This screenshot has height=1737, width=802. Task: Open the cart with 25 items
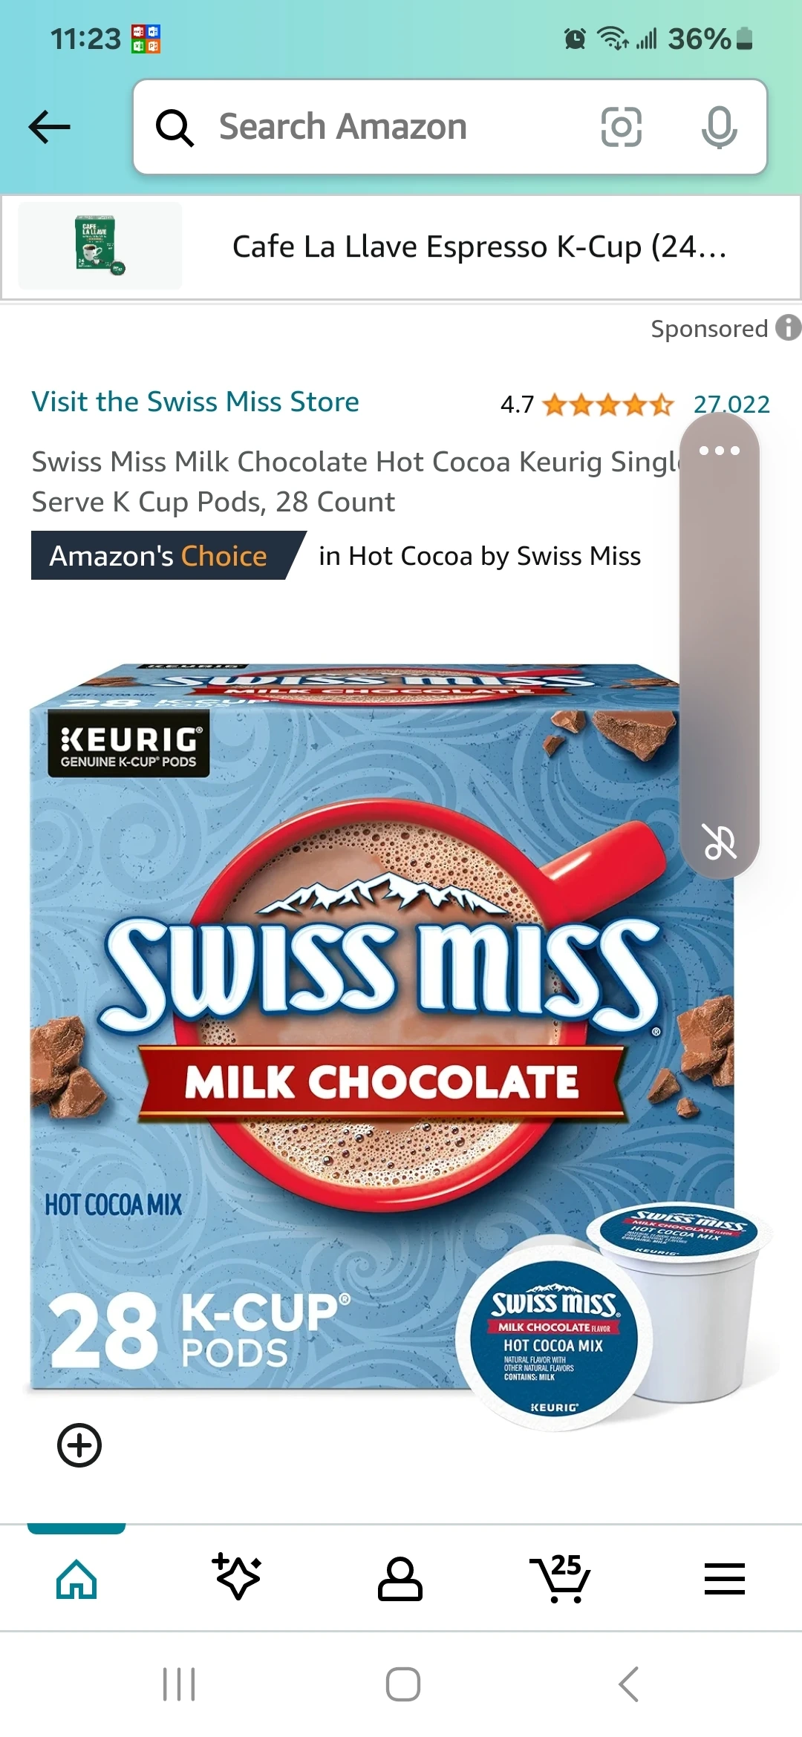(x=561, y=1577)
